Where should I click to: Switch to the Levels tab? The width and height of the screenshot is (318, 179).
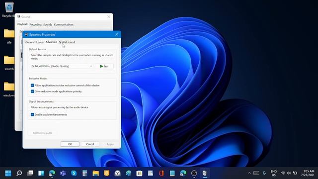(x=40, y=42)
